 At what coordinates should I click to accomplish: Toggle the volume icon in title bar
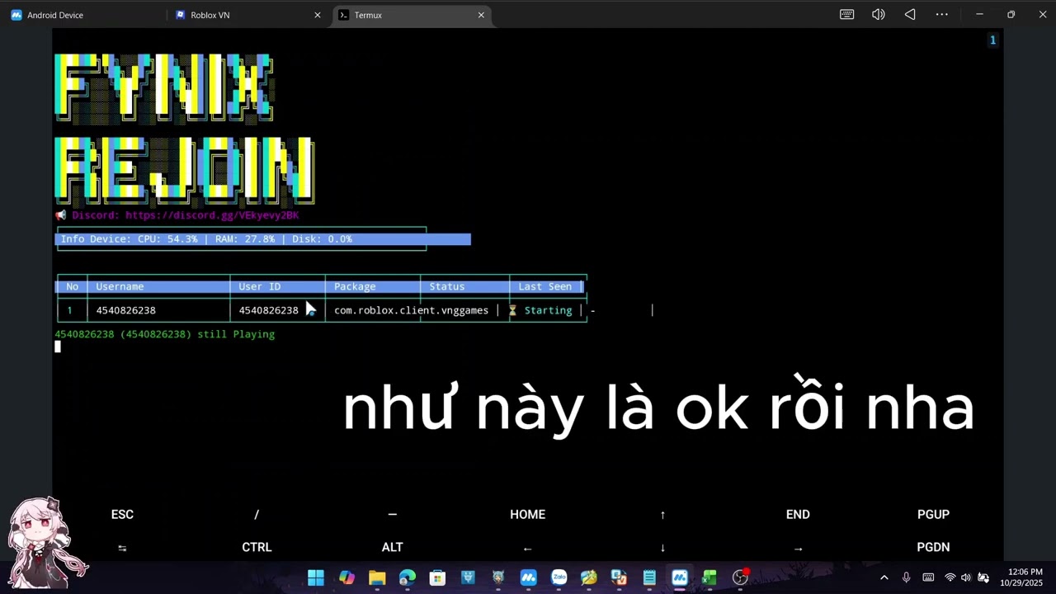click(x=878, y=15)
